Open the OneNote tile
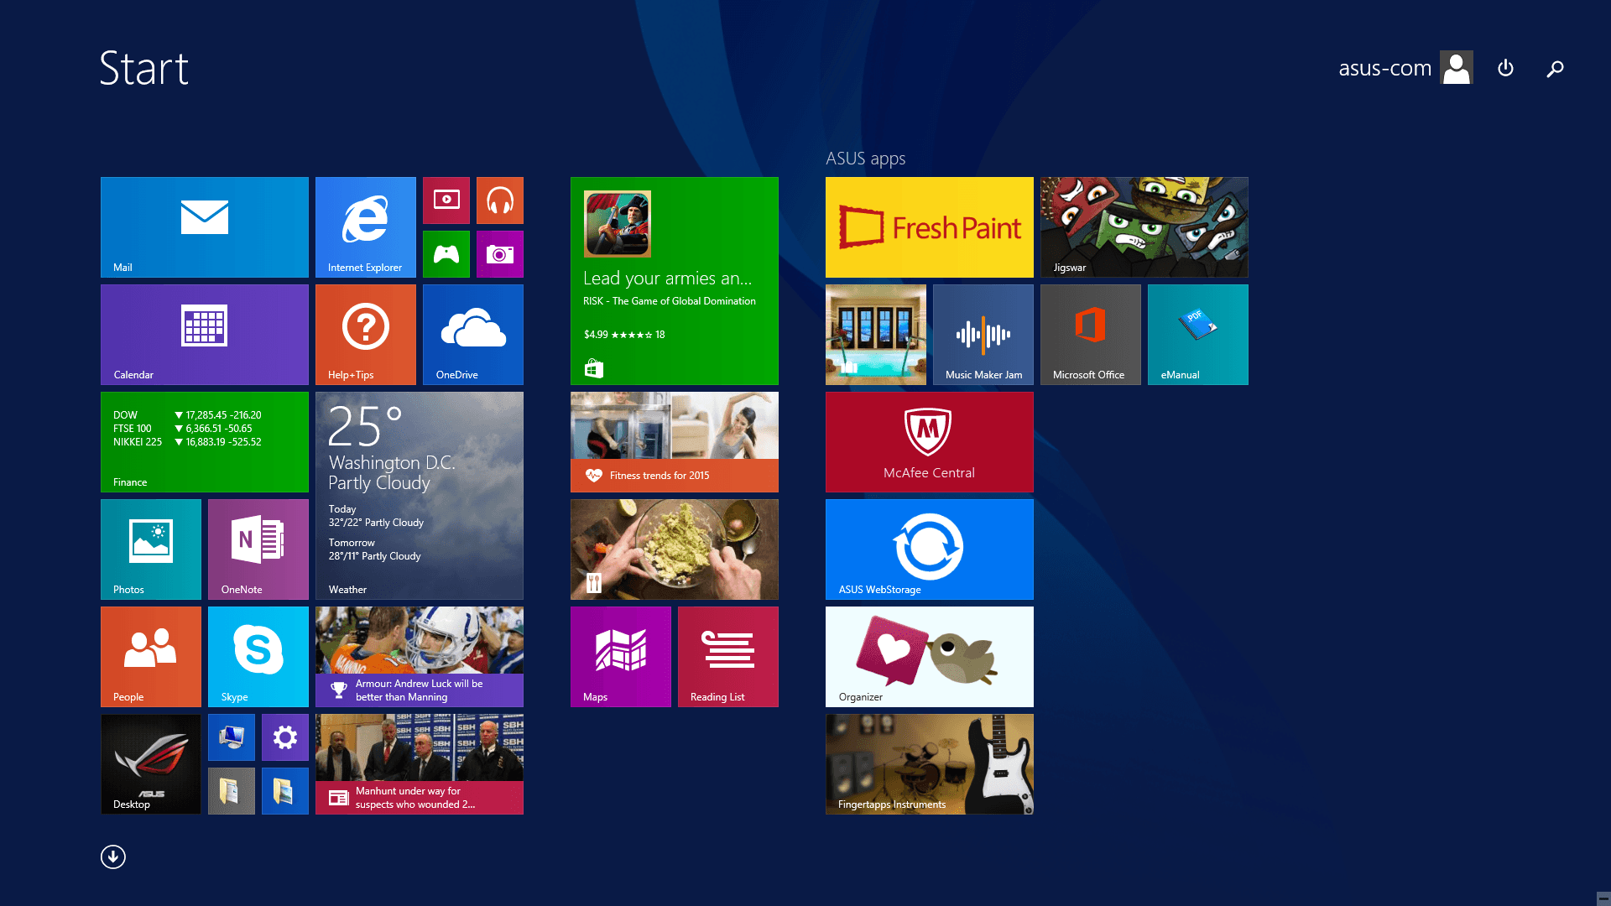The height and width of the screenshot is (906, 1611). [x=258, y=549]
